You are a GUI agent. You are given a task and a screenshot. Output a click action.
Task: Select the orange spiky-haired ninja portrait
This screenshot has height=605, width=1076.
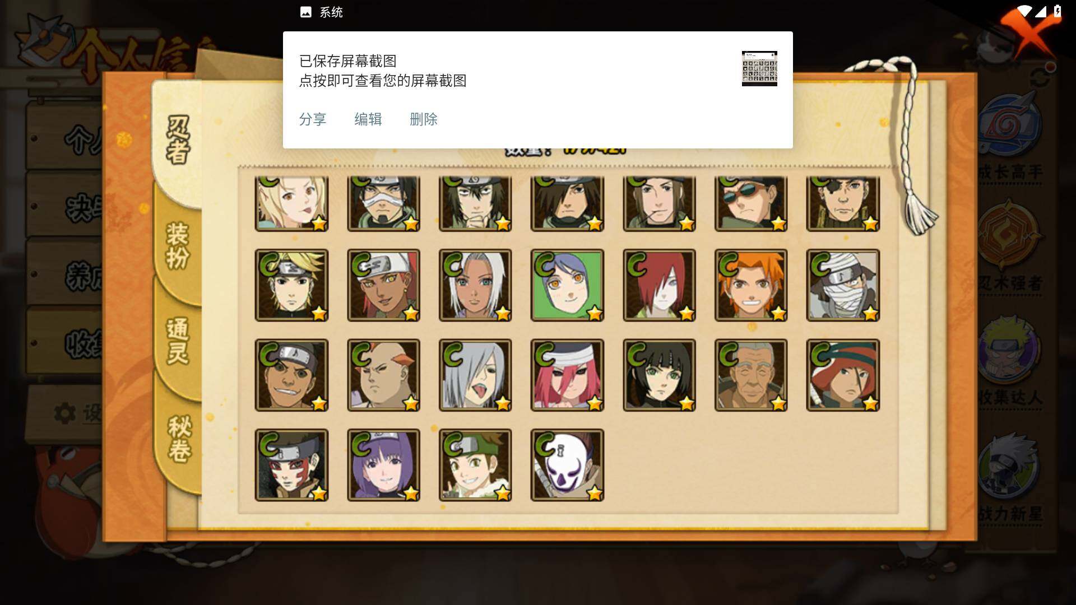point(751,285)
